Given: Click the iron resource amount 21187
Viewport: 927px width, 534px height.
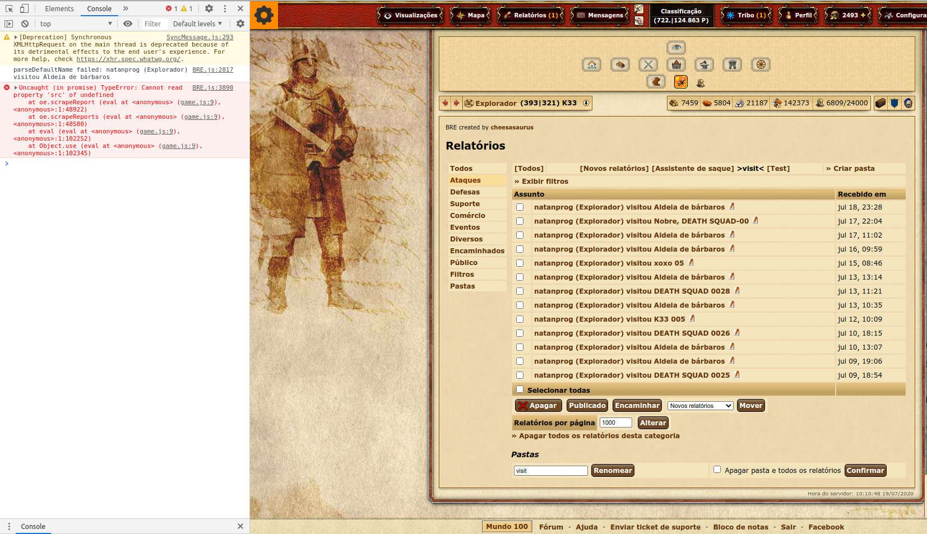Looking at the screenshot, I should tap(757, 103).
